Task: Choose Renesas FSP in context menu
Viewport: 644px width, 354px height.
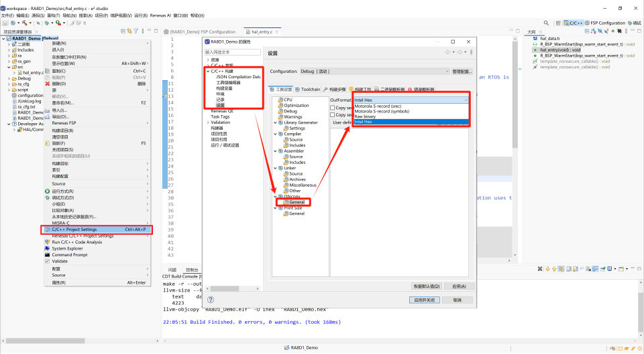Action: pos(97,123)
